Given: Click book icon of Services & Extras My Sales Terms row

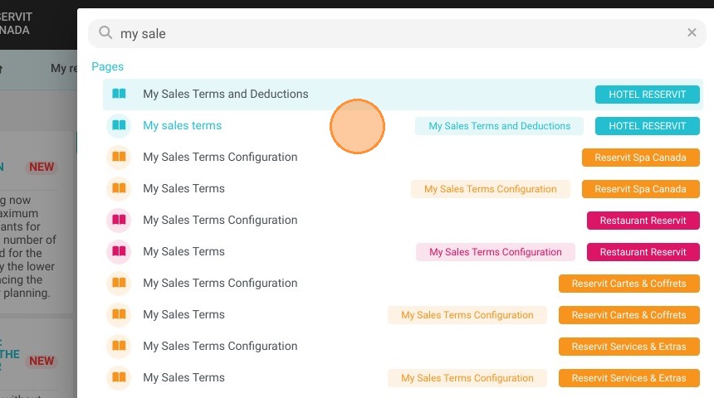Looking at the screenshot, I should pyautogui.click(x=119, y=377).
